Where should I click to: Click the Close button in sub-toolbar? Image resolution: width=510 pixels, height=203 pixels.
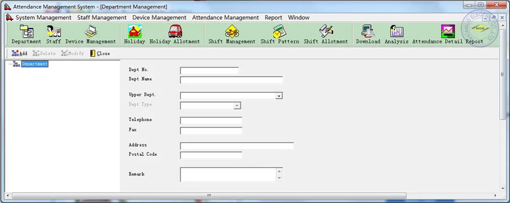tap(100, 53)
